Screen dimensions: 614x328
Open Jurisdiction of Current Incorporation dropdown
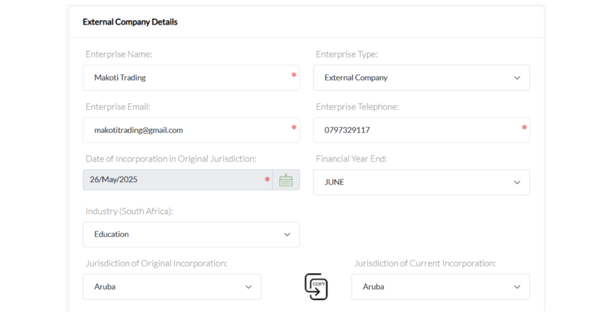[441, 287]
